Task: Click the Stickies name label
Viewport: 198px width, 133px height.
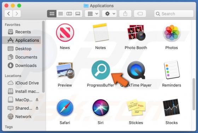Action: 136,123
